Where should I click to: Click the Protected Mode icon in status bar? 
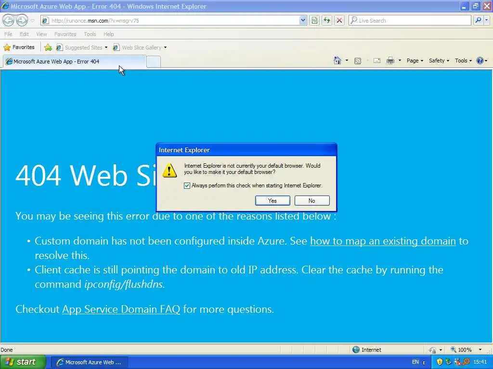(433, 350)
